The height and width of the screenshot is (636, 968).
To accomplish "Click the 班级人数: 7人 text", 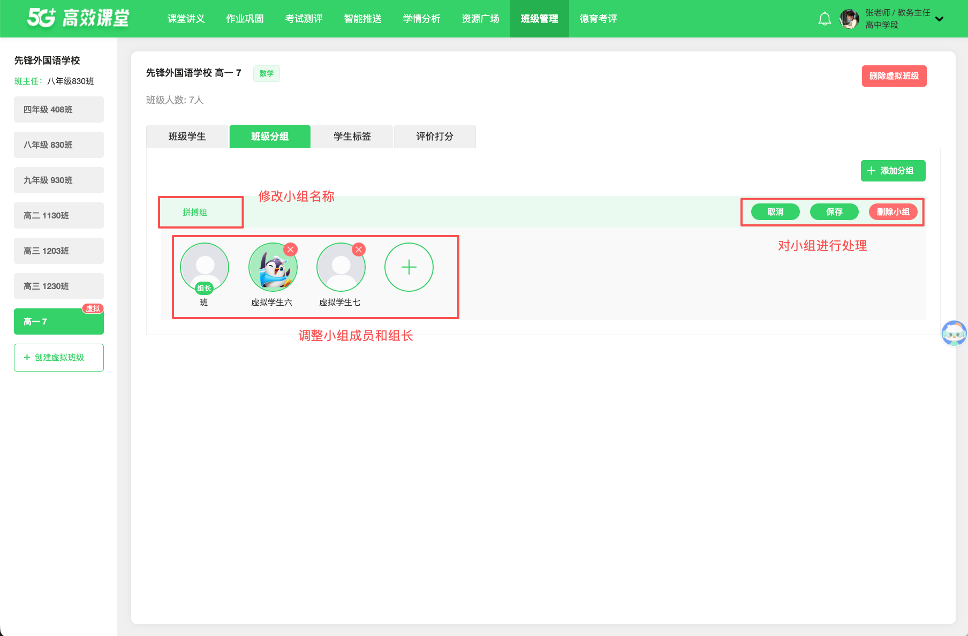I will point(175,100).
